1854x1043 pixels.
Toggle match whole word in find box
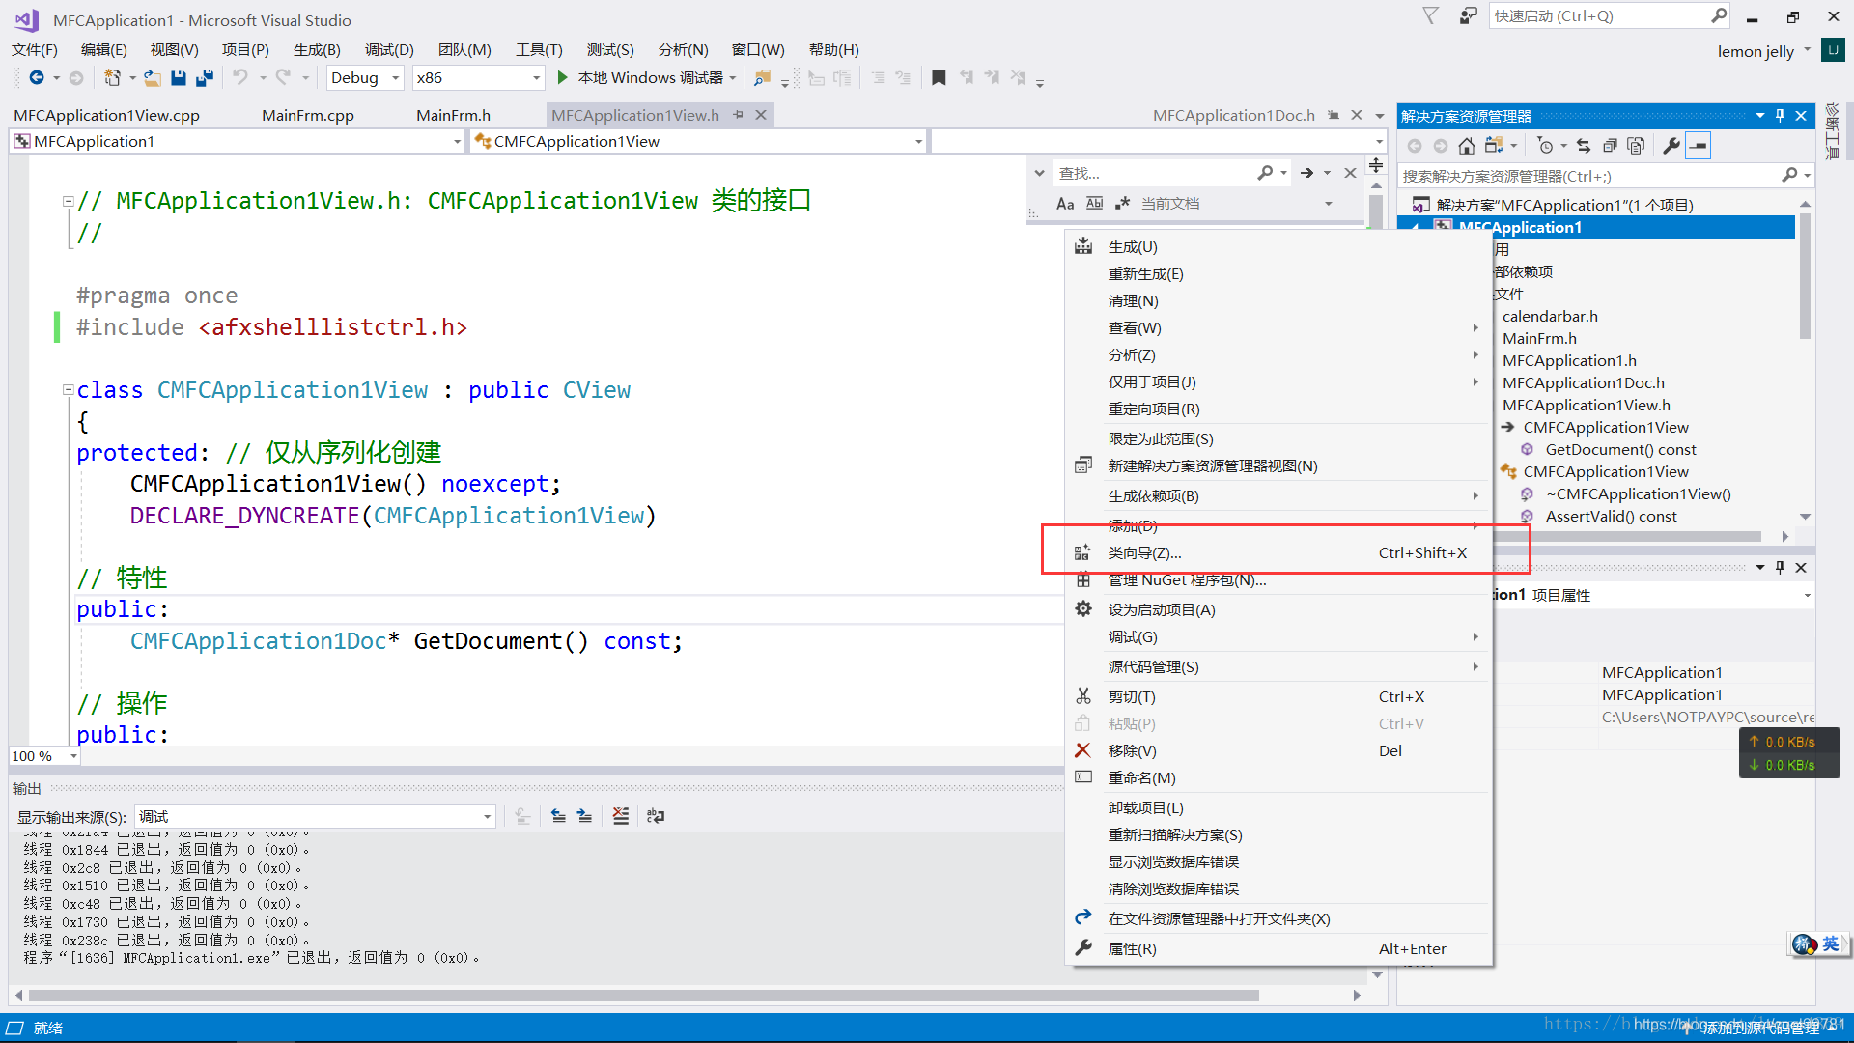1094,203
